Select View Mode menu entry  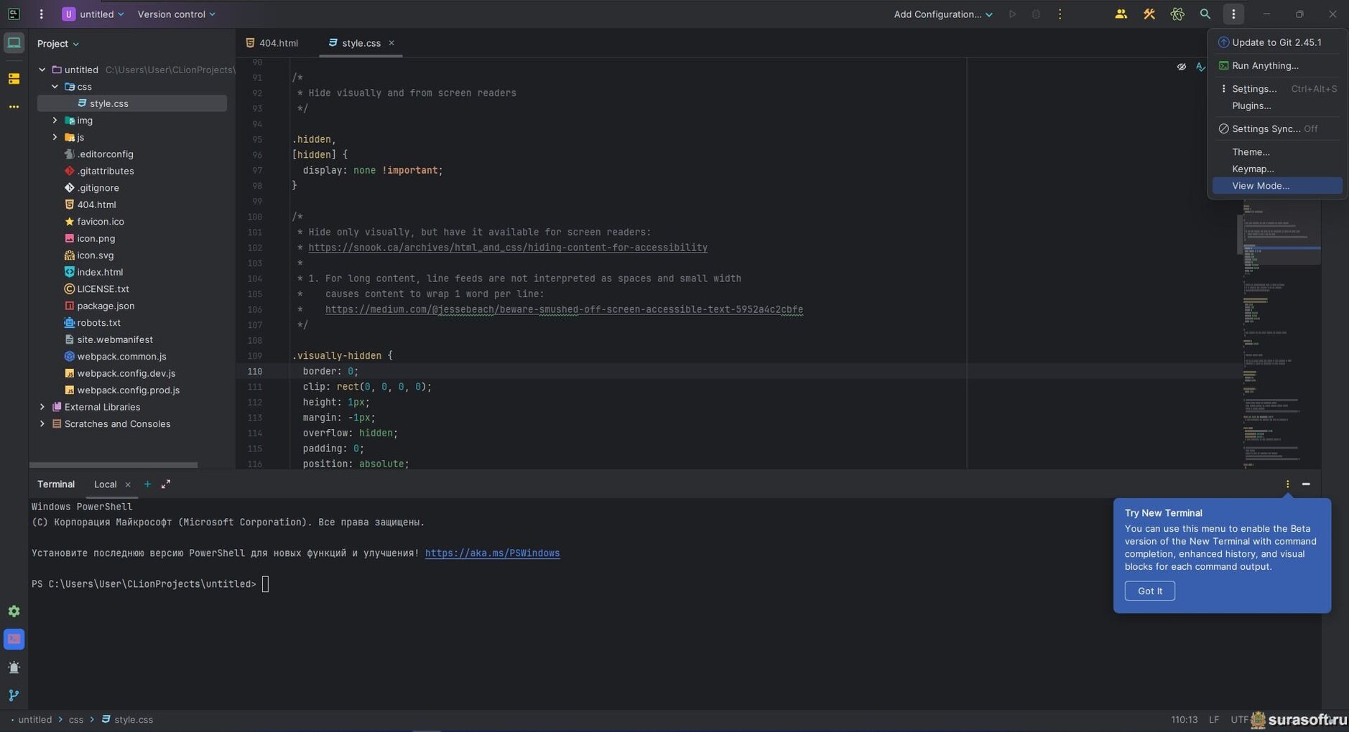click(x=1261, y=186)
